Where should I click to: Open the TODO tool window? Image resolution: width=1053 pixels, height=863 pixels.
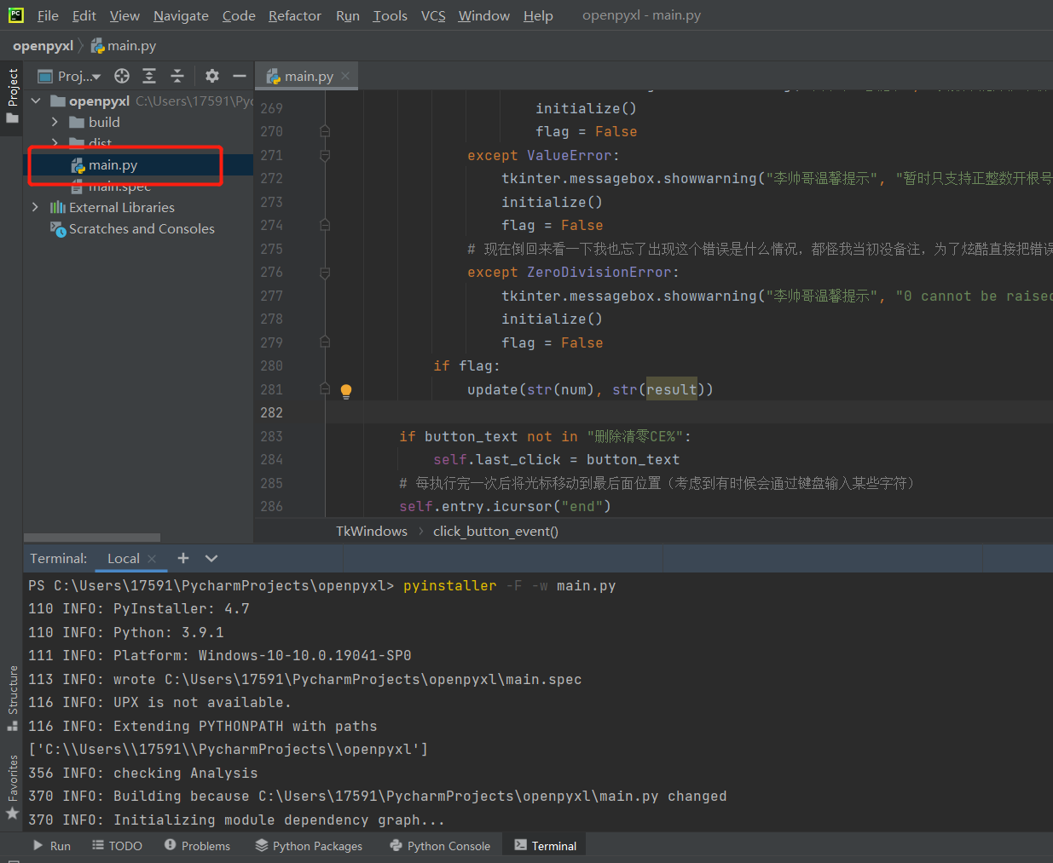117,846
